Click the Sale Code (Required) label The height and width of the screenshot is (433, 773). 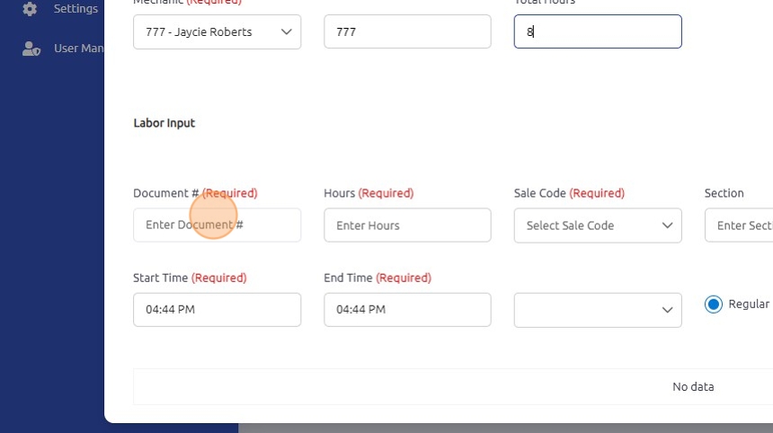569,193
